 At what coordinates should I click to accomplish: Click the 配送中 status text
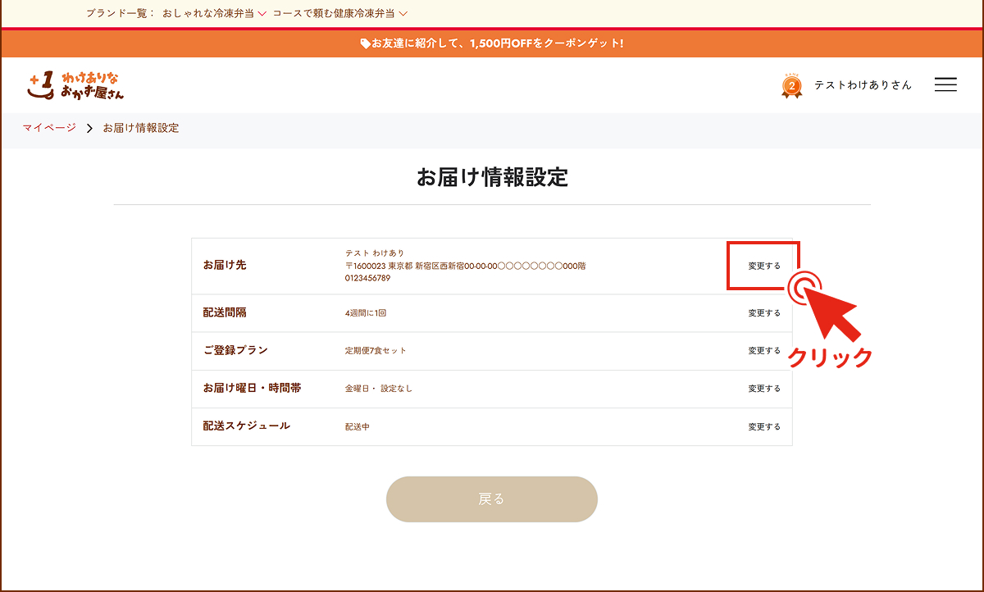[x=358, y=426]
